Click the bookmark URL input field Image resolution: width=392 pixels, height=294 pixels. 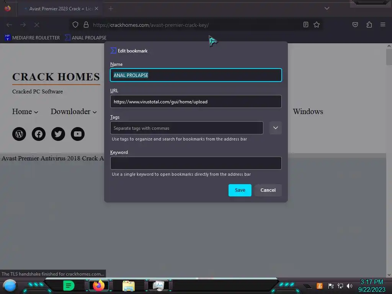pos(196,101)
